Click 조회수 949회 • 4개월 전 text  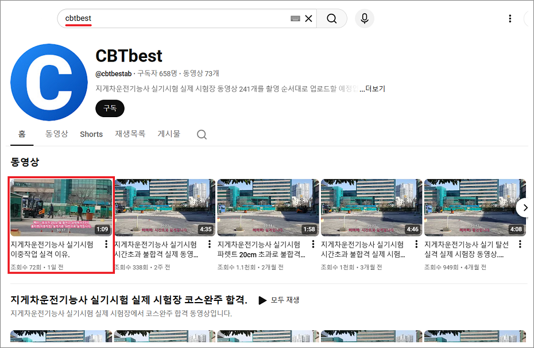click(x=455, y=267)
